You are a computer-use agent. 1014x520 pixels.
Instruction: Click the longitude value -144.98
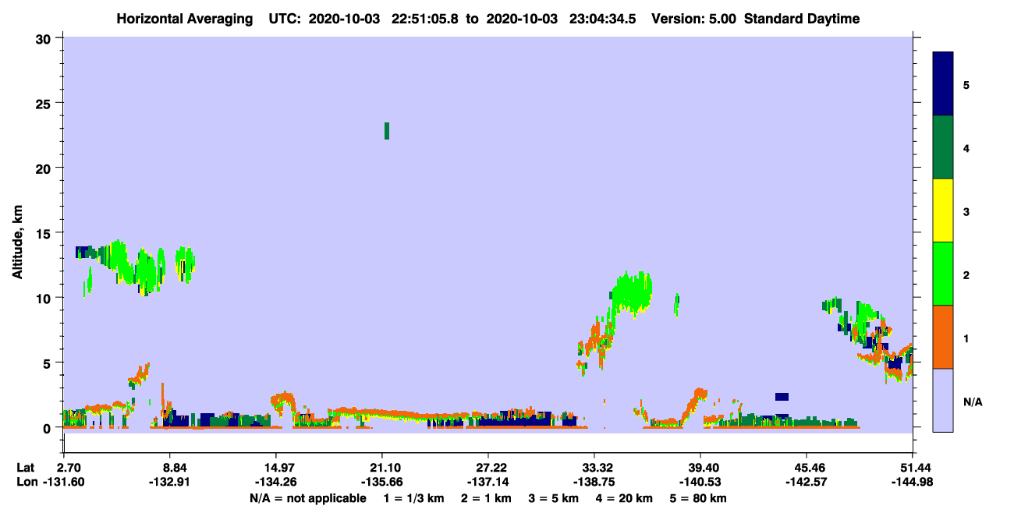(912, 482)
